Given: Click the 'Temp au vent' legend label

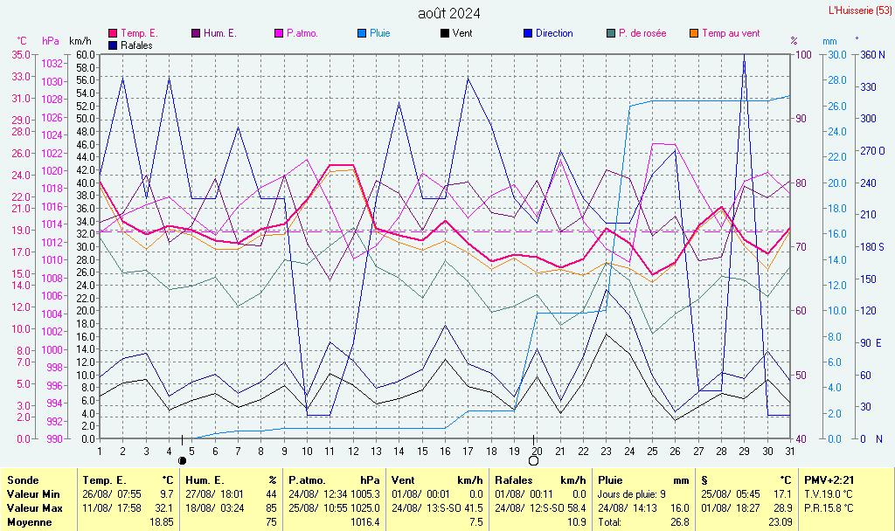Looking at the screenshot, I should [x=732, y=34].
